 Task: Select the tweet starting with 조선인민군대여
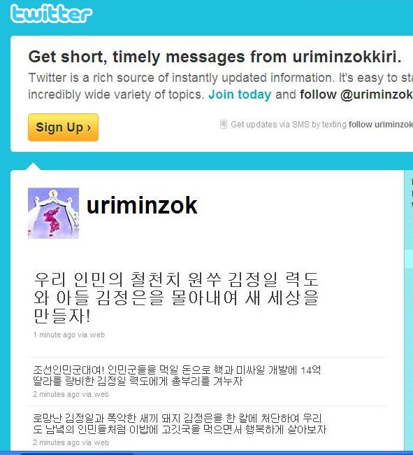[x=177, y=375]
